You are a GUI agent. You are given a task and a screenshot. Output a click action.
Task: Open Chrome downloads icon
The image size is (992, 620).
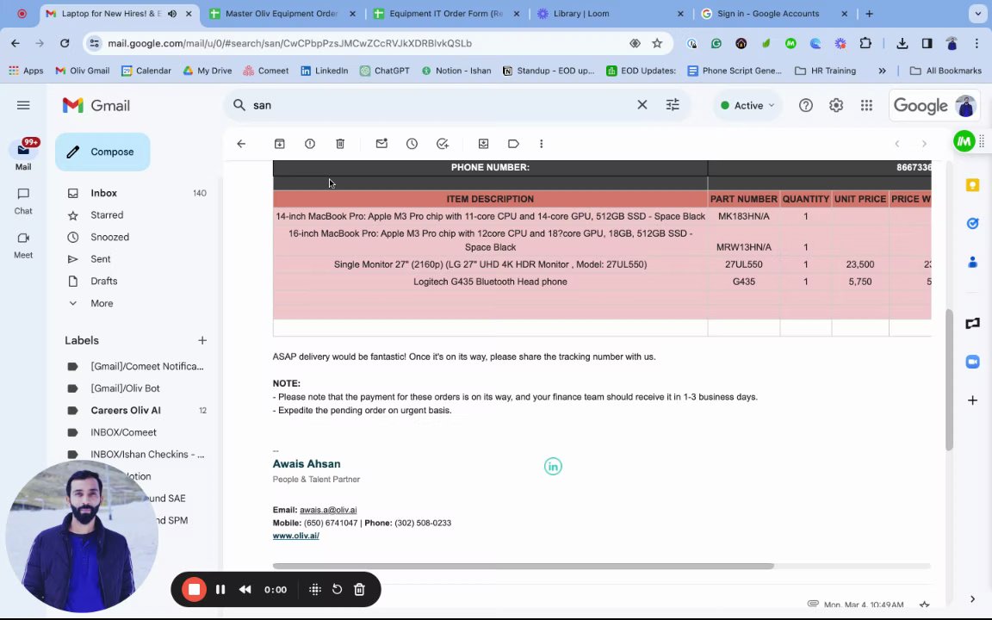[902, 43]
